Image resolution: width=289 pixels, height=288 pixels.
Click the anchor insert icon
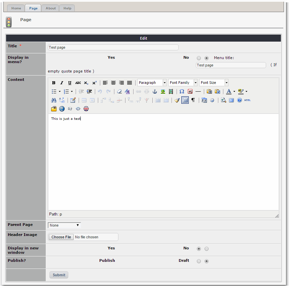tap(155, 91)
